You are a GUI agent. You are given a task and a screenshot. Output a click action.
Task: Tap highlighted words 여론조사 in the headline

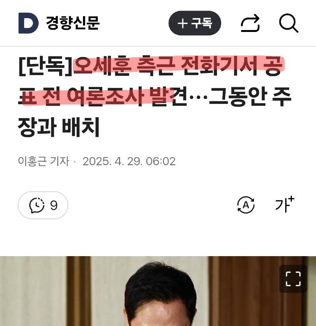105,96
